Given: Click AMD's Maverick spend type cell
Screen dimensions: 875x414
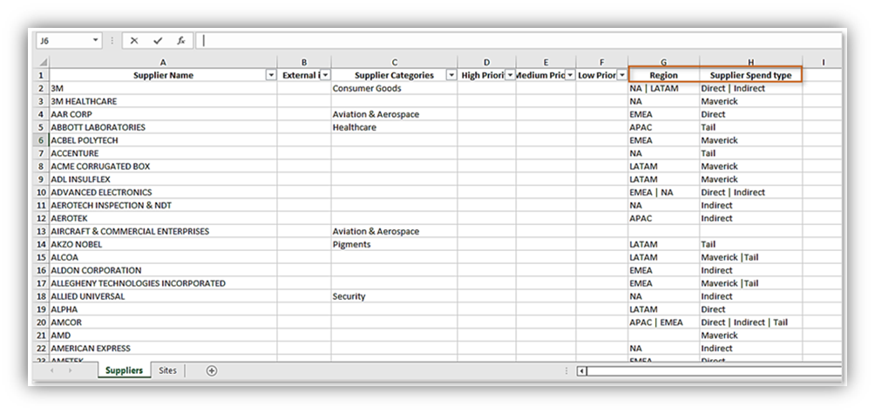Looking at the screenshot, I should pyautogui.click(x=751, y=336).
